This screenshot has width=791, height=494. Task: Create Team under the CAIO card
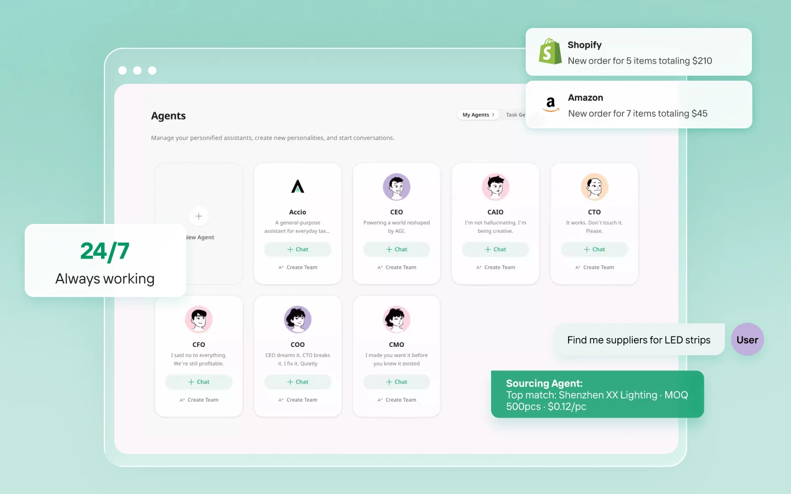pyautogui.click(x=495, y=267)
